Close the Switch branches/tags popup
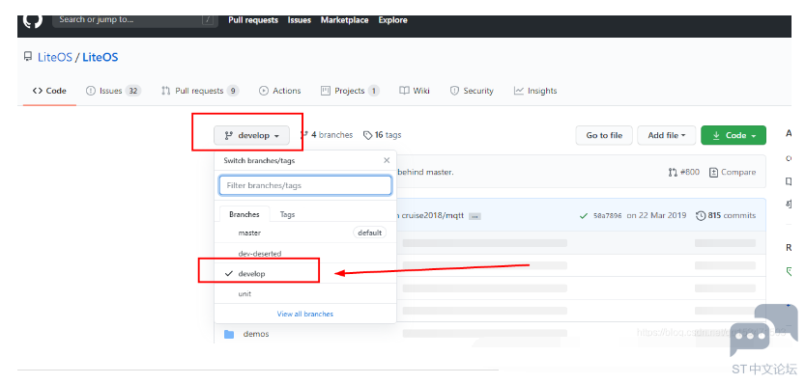Viewport: 806px width, 384px height. pyautogui.click(x=387, y=160)
